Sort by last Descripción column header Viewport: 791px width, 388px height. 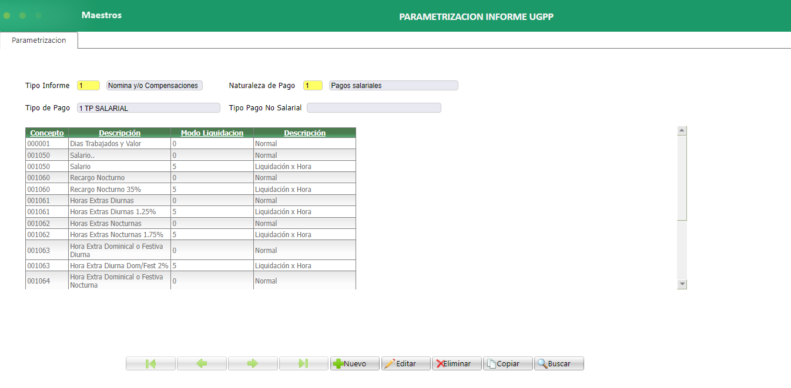pyautogui.click(x=304, y=133)
